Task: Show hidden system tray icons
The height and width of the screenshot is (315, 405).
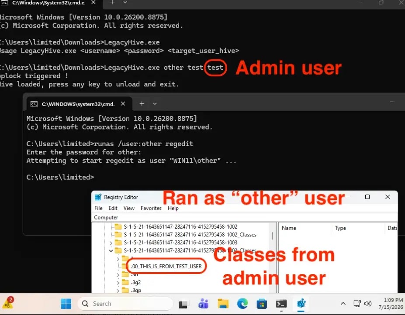Action: pos(343,304)
